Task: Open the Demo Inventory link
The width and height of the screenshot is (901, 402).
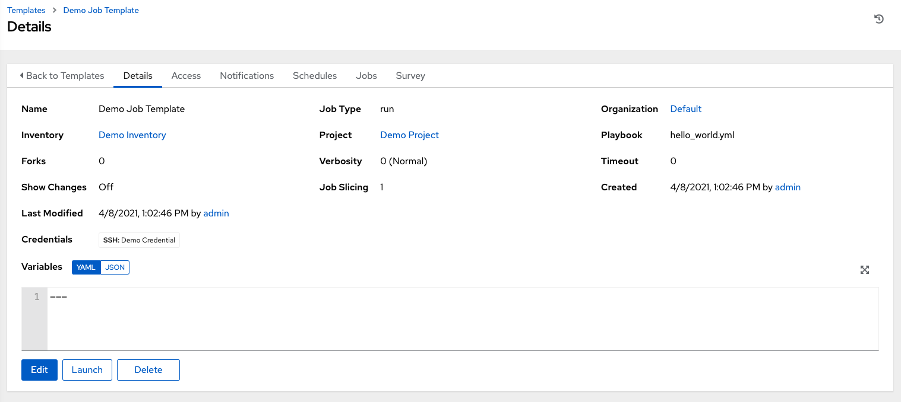Action: [132, 135]
